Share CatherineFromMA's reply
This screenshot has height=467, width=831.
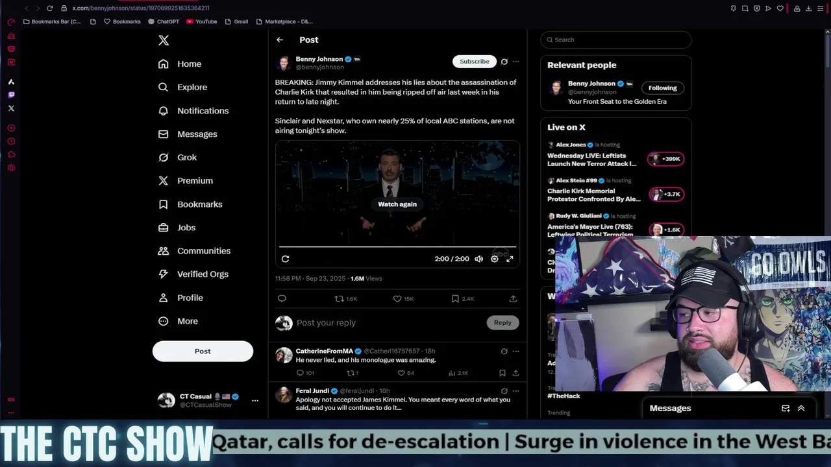[515, 373]
